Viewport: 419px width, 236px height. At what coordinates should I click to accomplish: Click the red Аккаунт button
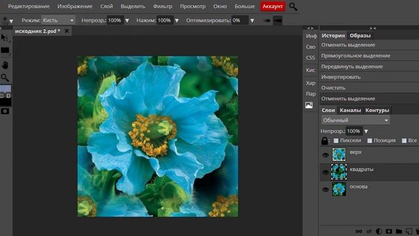[x=272, y=7]
